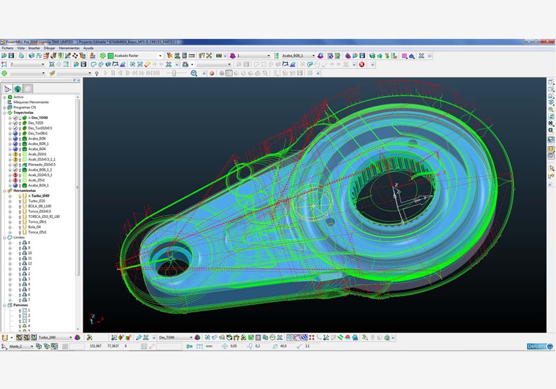Toggle lightbulb for Turbo_020 tool
This screenshot has height=389, width=556.
(x=19, y=201)
